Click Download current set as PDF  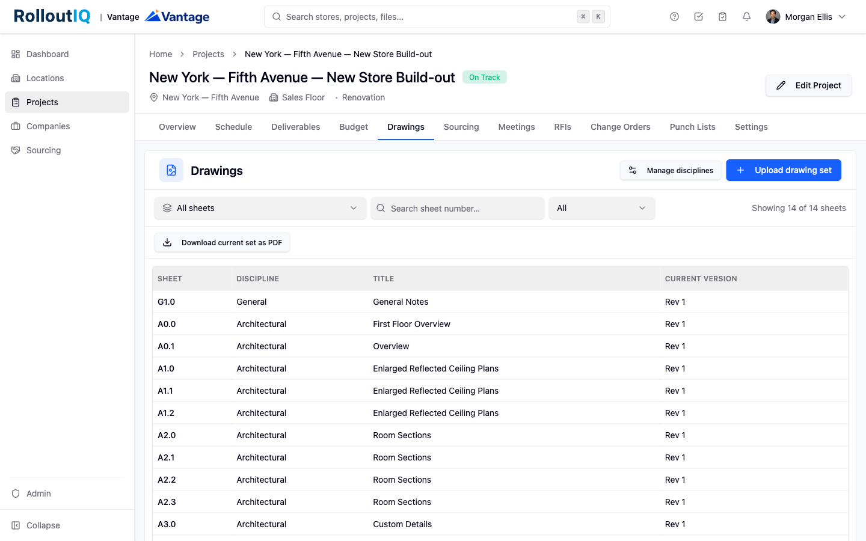[x=223, y=242]
